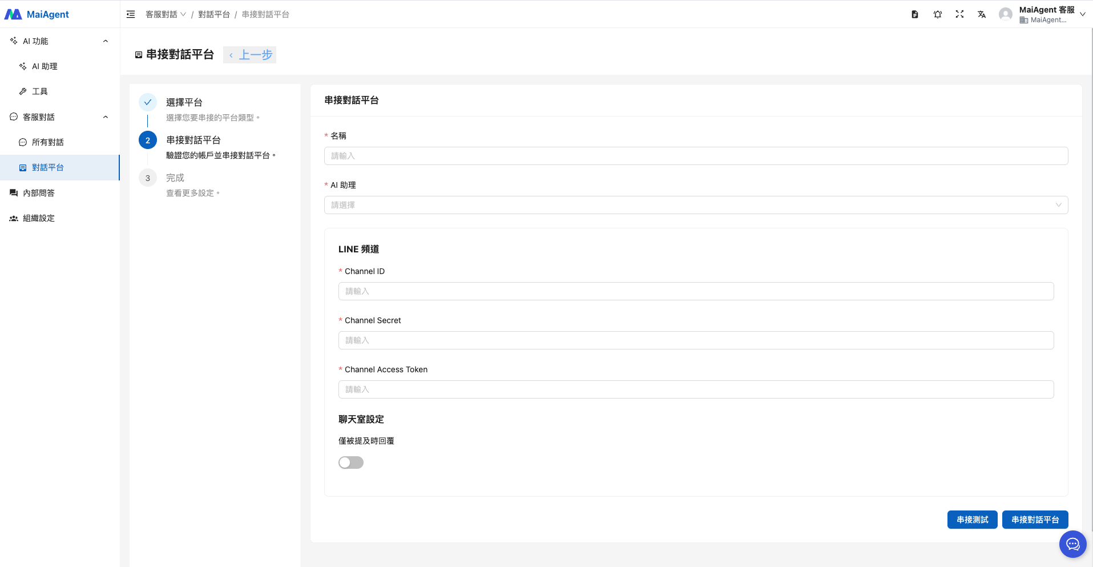
Task: Enable the reply-only-when-mentioned toggle
Action: [x=351, y=463]
